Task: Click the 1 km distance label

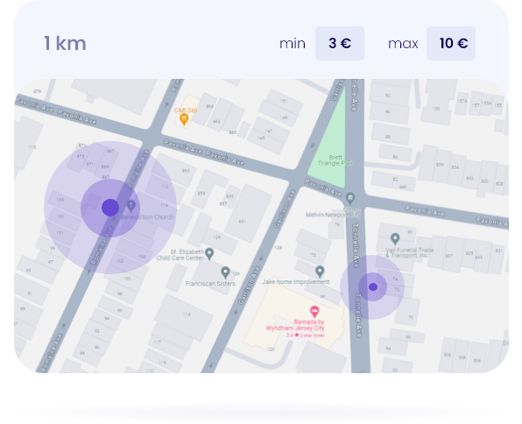Action: click(x=65, y=43)
